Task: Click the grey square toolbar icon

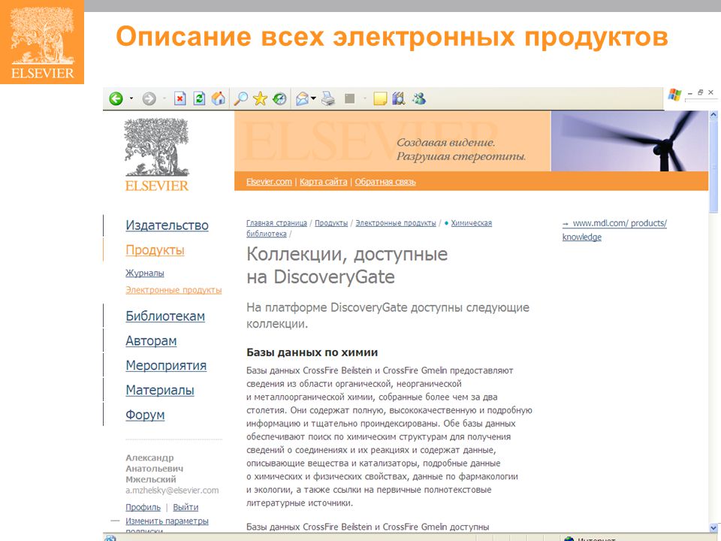Action: point(350,98)
